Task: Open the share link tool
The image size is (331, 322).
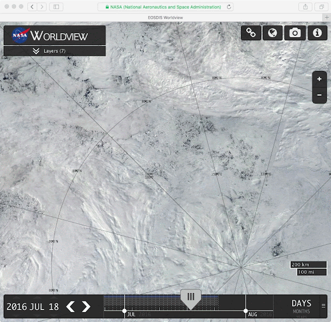Action: click(x=251, y=33)
